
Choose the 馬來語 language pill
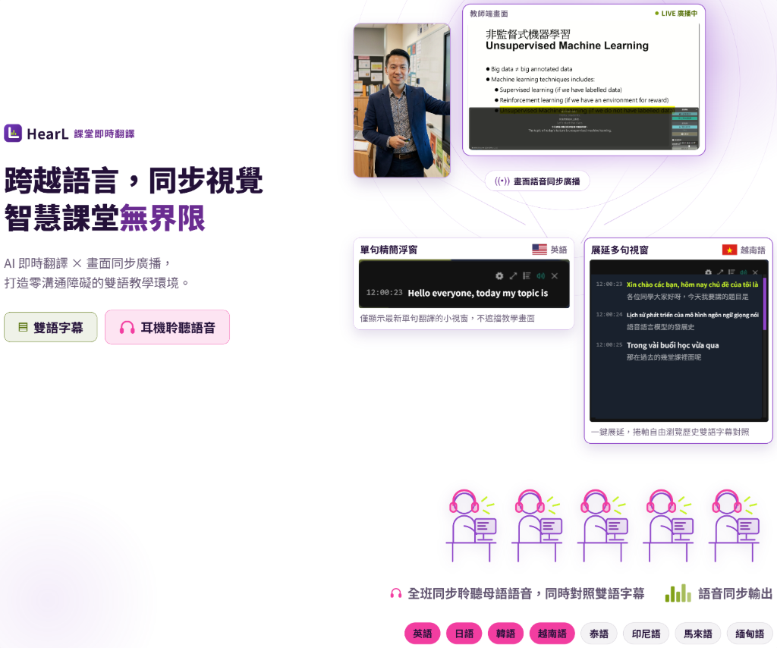(x=698, y=634)
